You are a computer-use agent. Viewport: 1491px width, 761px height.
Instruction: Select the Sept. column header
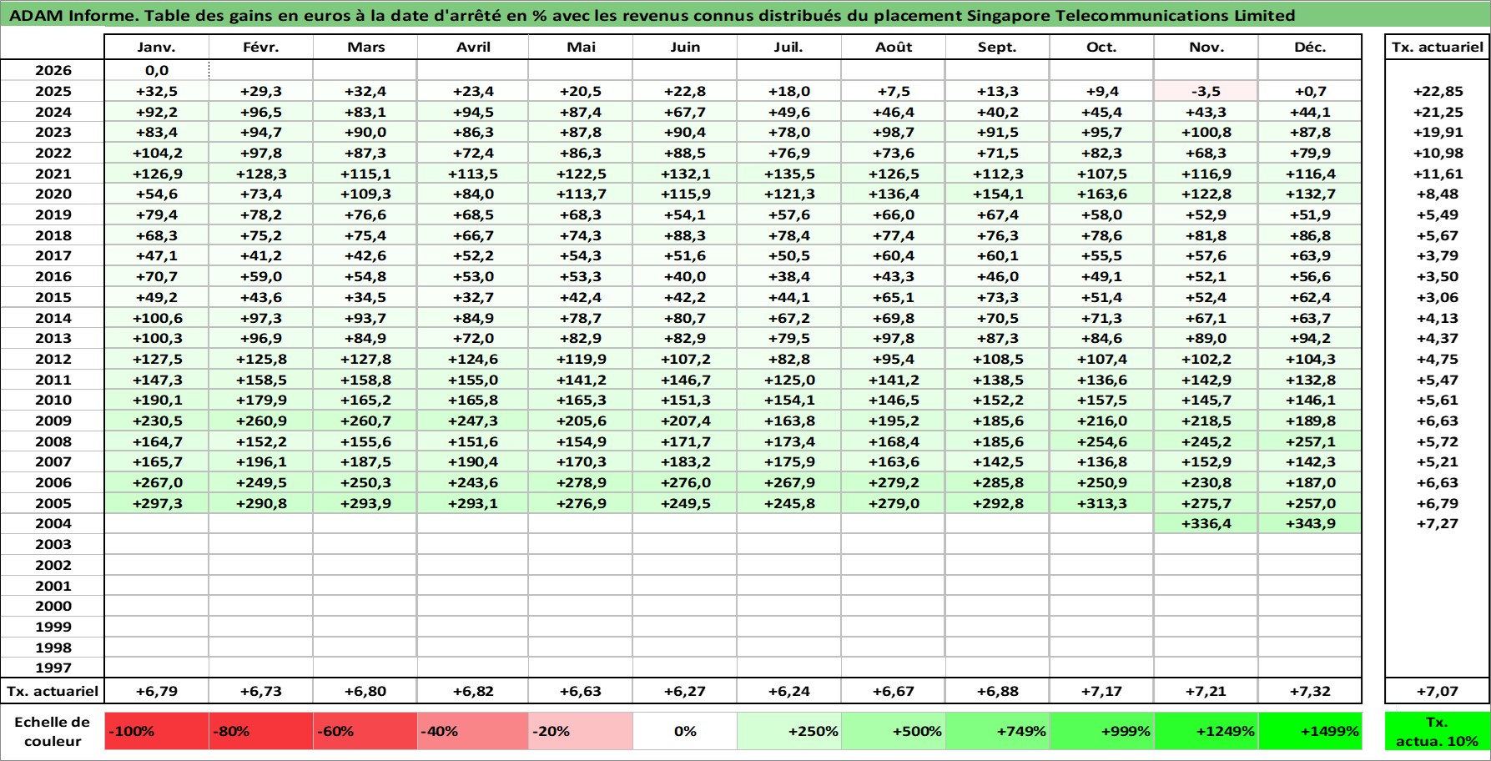(x=998, y=48)
